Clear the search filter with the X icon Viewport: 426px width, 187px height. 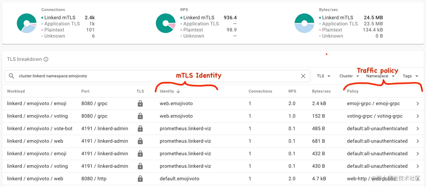pyautogui.click(x=303, y=76)
